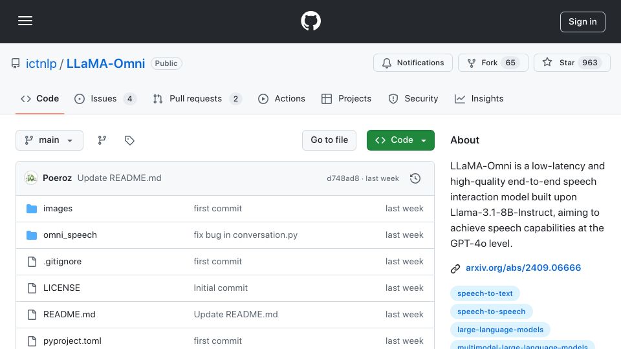This screenshot has width=621, height=349.
Task: Click the README.md file icon
Action: [x=32, y=315]
